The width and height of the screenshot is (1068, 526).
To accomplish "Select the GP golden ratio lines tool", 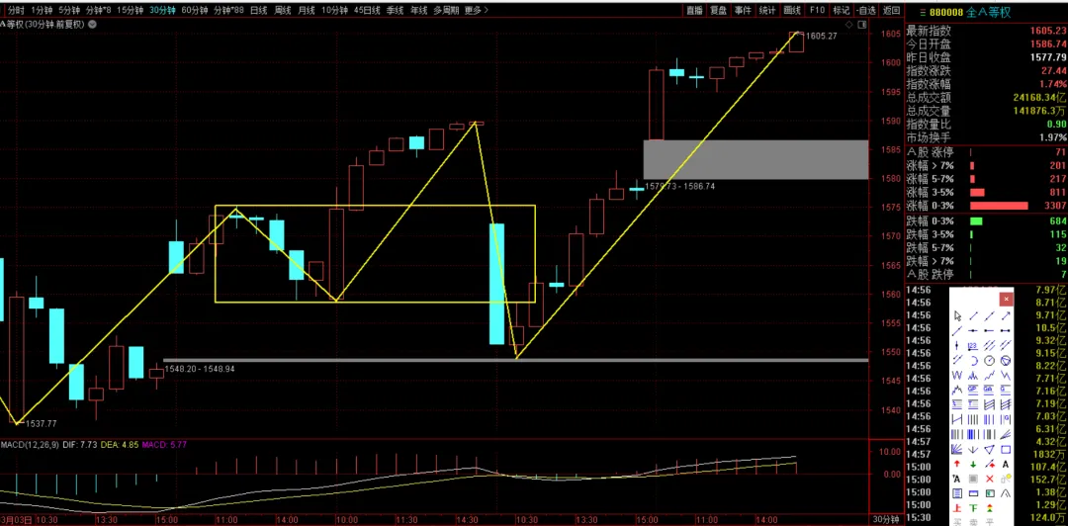I will tap(973, 390).
